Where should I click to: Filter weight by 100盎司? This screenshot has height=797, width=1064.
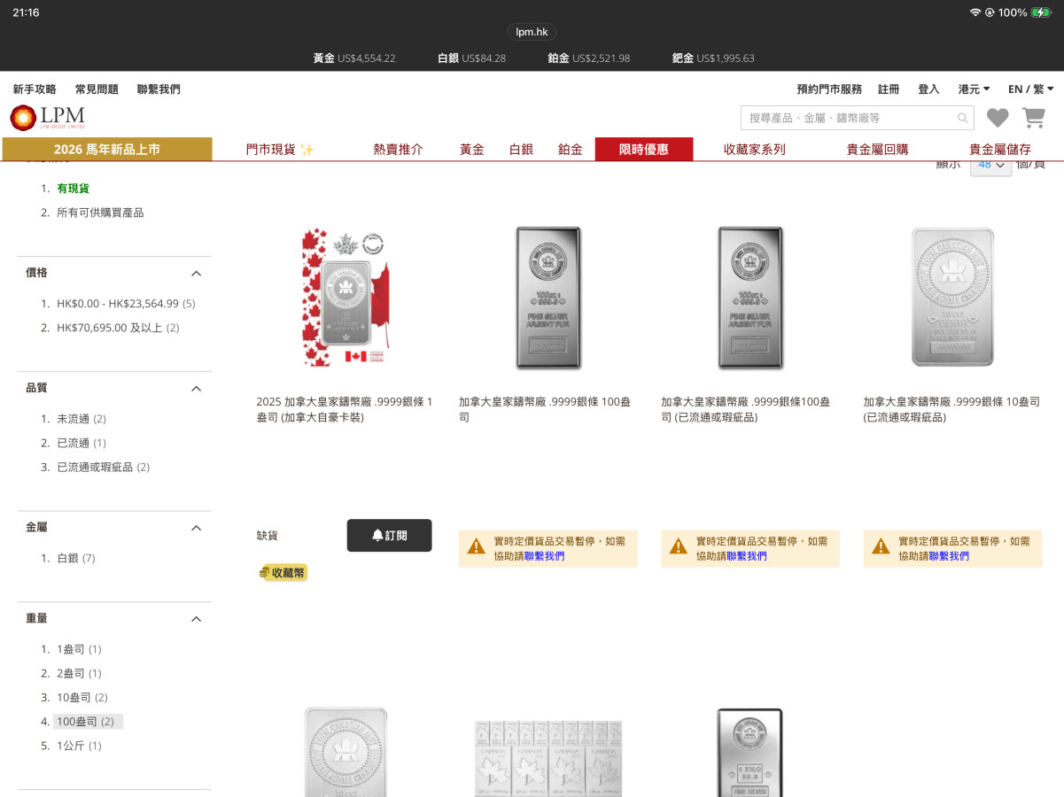click(x=88, y=722)
